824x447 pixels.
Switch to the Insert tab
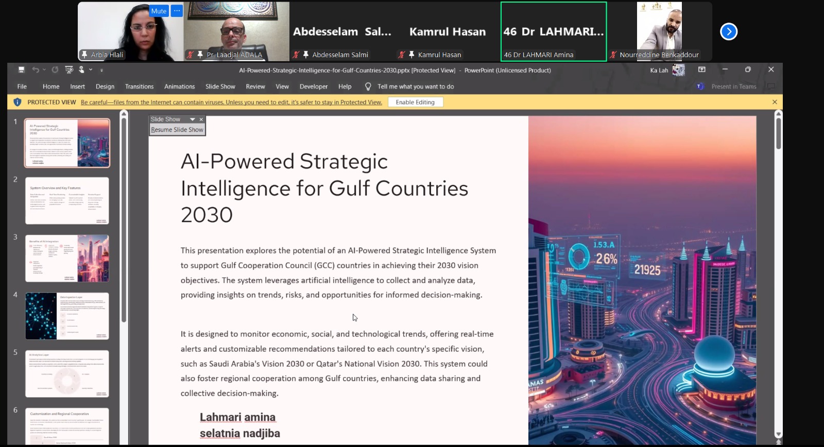pyautogui.click(x=77, y=86)
